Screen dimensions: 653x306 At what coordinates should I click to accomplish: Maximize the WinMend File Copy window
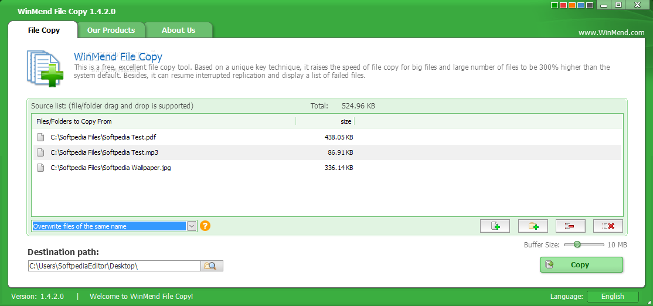pos(618,5)
